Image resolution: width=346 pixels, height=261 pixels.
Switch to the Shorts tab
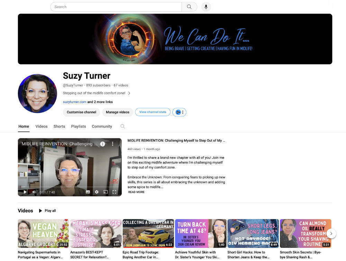point(59,126)
